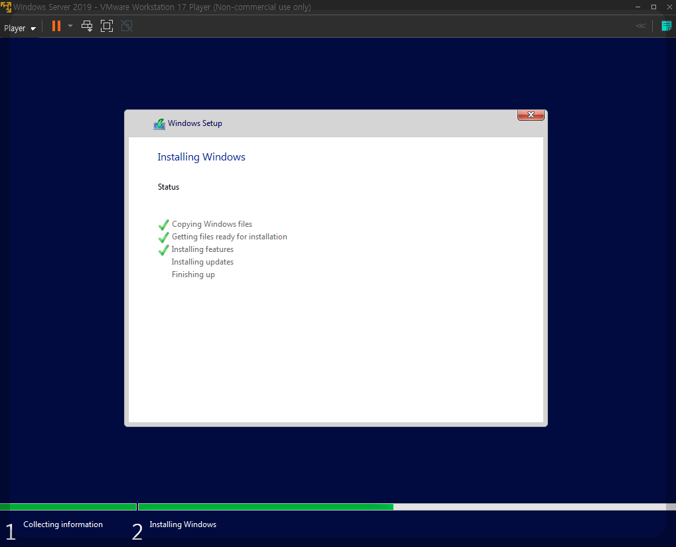Close the VMware Player window

pyautogui.click(x=669, y=7)
